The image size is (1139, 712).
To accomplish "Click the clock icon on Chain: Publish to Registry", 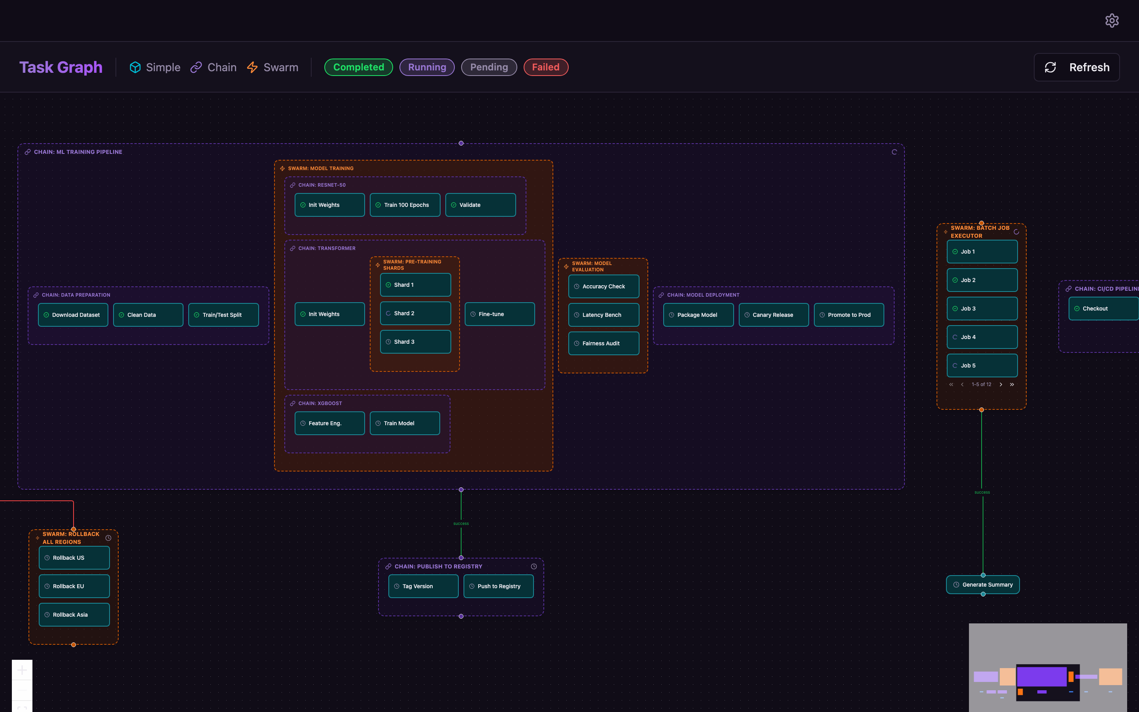I will pyautogui.click(x=534, y=566).
